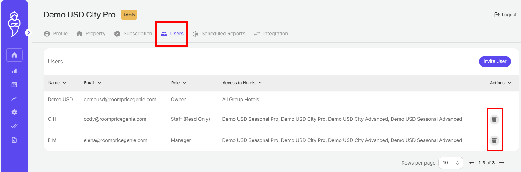Open the settings gear in the sidebar
Screen dimensions: 521x172
coord(14,112)
